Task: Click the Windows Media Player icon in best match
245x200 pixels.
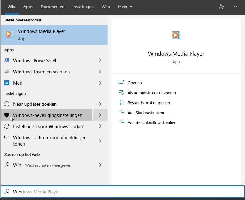Action: tap(9, 35)
